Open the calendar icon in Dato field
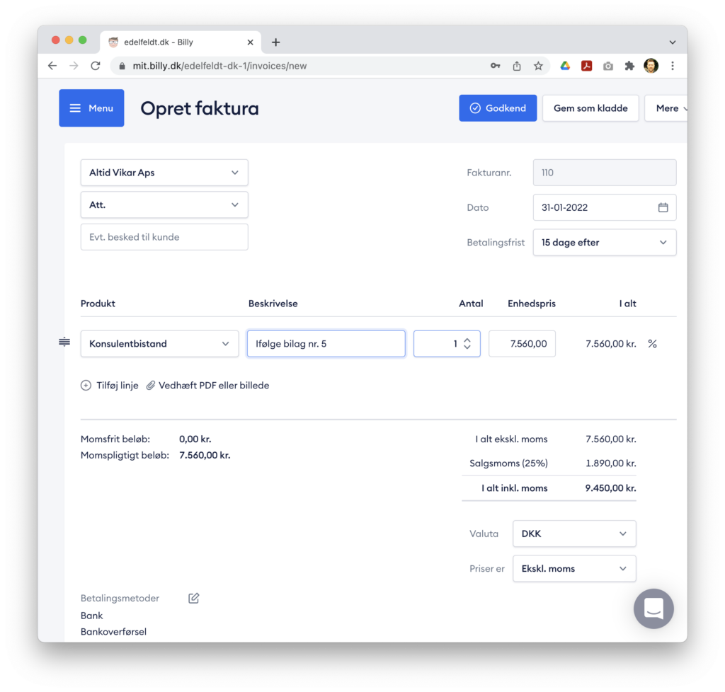This screenshot has width=725, height=692. (663, 207)
